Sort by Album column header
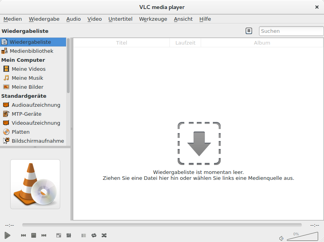324x242 pixels. point(262,43)
